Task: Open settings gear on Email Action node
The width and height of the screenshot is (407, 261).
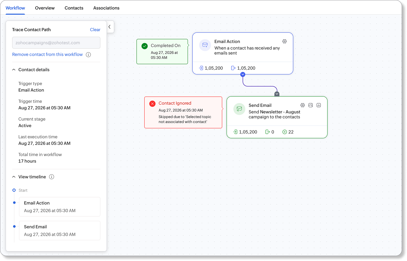Action: tap(284, 41)
